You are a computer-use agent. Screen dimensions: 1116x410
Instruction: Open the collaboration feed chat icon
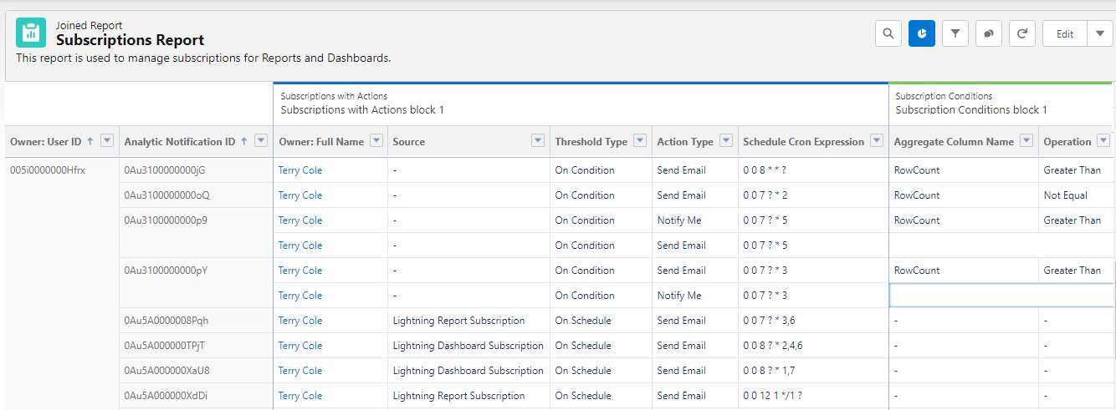pyautogui.click(x=988, y=33)
